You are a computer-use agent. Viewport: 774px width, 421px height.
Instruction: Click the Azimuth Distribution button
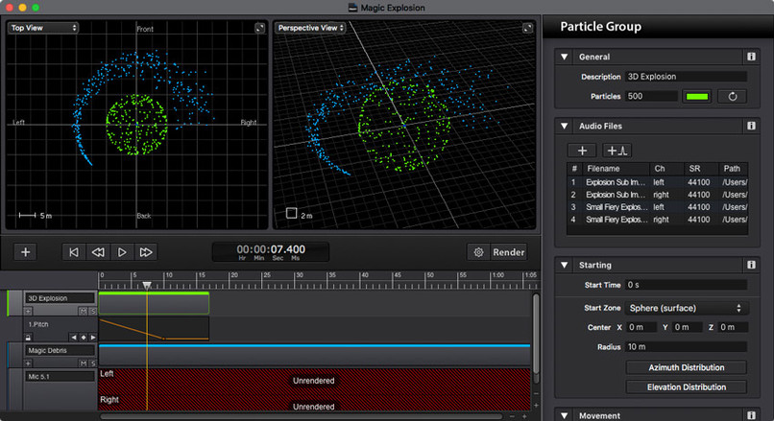(x=687, y=367)
